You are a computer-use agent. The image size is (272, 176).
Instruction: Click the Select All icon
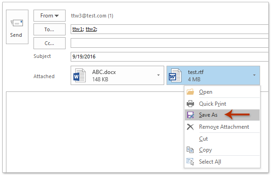coord(190,161)
